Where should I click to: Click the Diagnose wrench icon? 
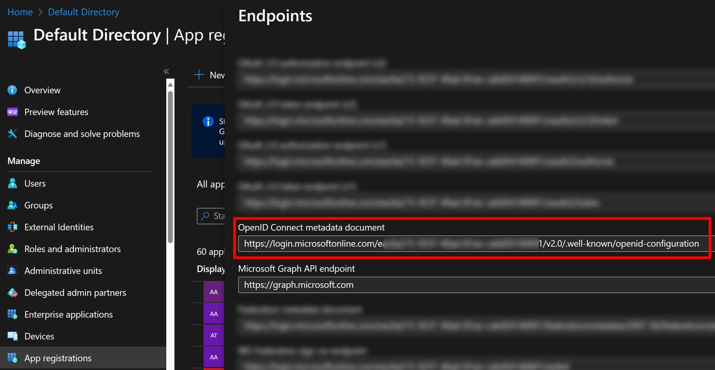point(12,134)
